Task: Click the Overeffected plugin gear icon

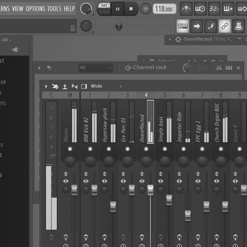Action: tap(178, 39)
